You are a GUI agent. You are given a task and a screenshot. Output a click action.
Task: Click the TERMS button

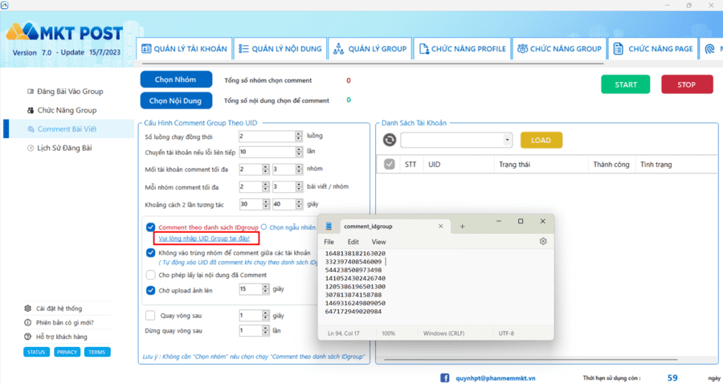point(97,352)
